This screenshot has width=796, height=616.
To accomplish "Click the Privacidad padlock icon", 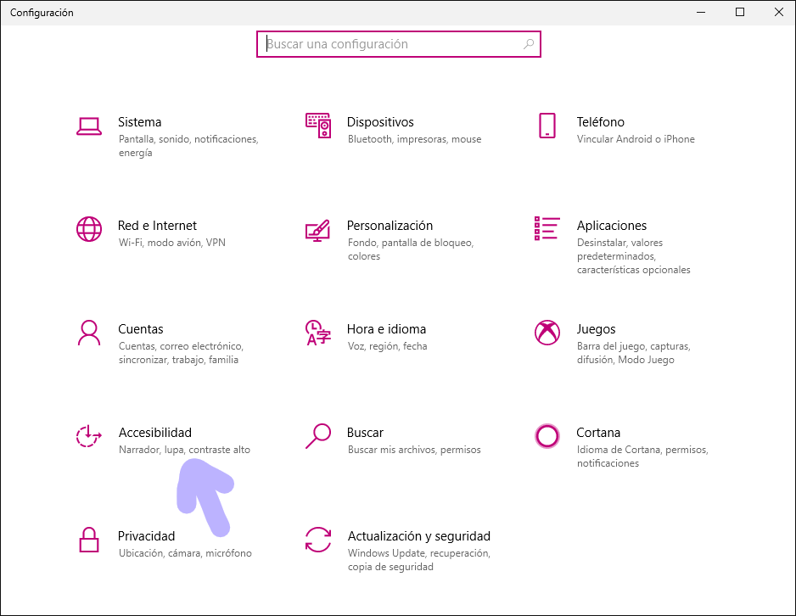I will tap(89, 540).
